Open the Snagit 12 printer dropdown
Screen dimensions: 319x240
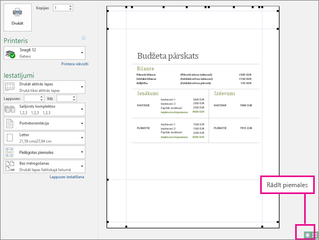click(x=45, y=53)
